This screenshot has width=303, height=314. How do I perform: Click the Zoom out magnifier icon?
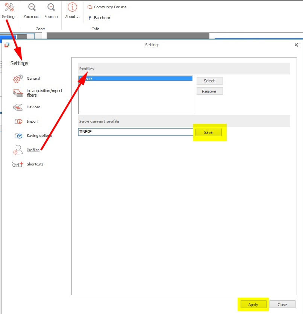[x=32, y=7]
